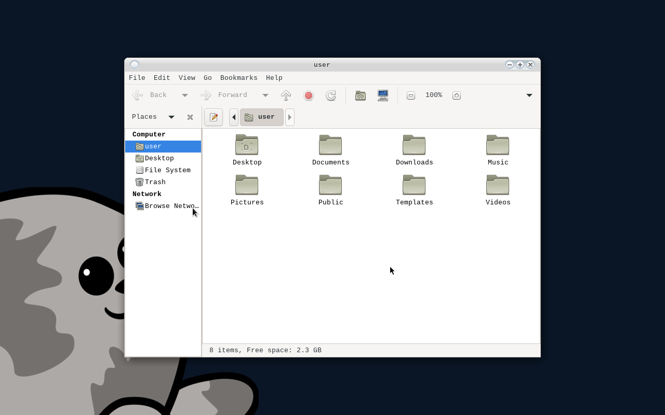Click the red Stop loading icon

309,95
